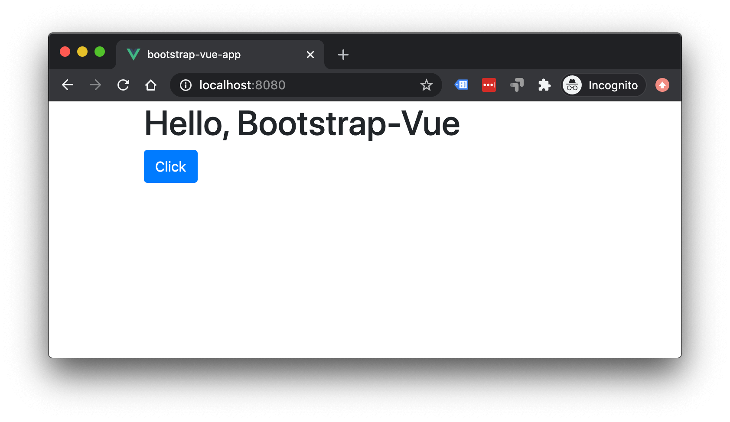Viewport: 730px width, 422px height.
Task: View site information icon in address bar
Action: click(x=186, y=85)
